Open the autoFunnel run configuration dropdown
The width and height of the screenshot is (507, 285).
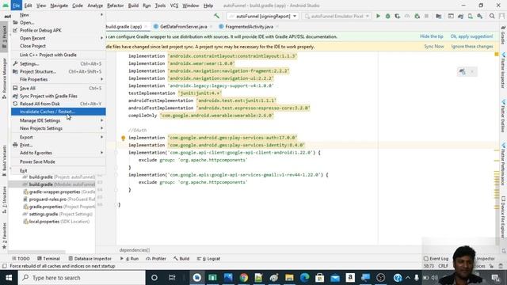click(x=262, y=16)
